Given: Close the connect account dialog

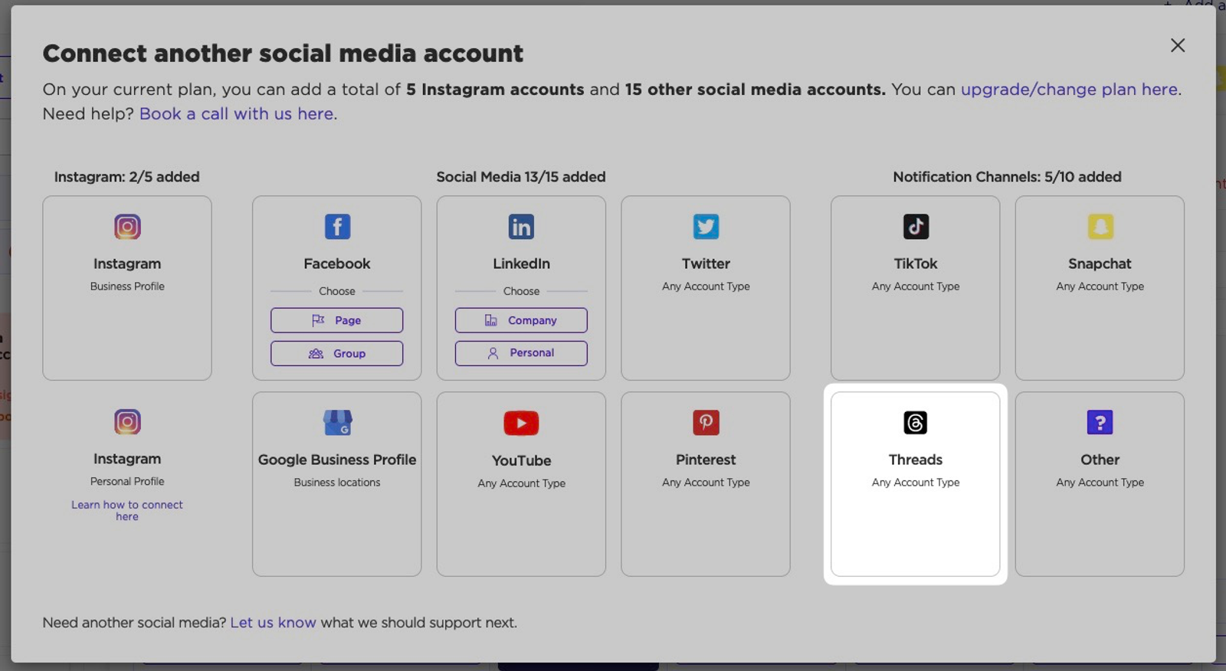Looking at the screenshot, I should tap(1178, 45).
